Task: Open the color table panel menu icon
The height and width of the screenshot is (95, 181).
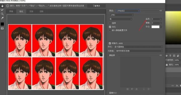Action: [x=160, y=55]
